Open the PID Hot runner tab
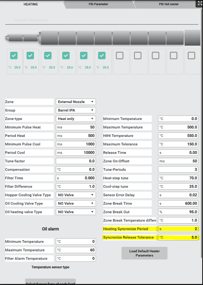 point(169,4)
